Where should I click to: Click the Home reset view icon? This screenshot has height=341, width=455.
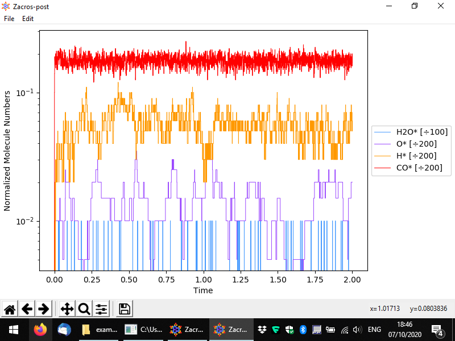tap(10, 309)
